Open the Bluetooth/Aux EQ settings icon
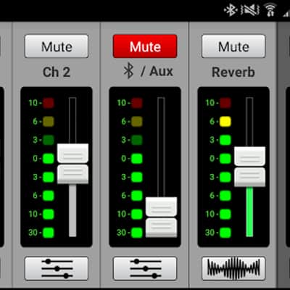Screen dimensions: 290x290 145,268
